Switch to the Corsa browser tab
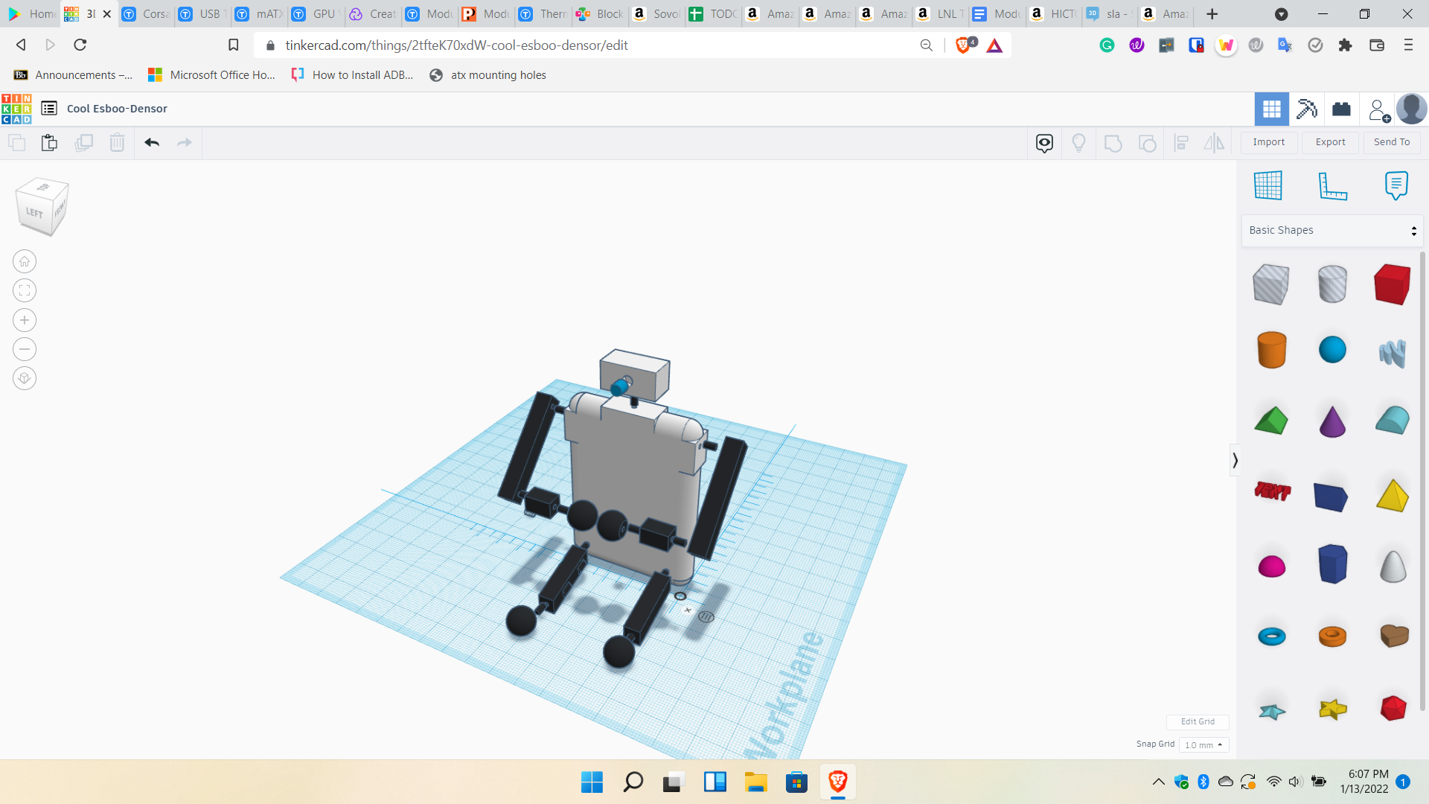 [147, 13]
